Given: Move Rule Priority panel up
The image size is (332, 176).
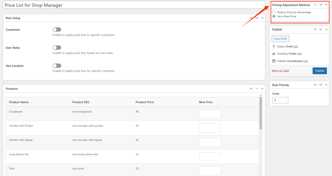Looking at the screenshot, I should 315,85.
